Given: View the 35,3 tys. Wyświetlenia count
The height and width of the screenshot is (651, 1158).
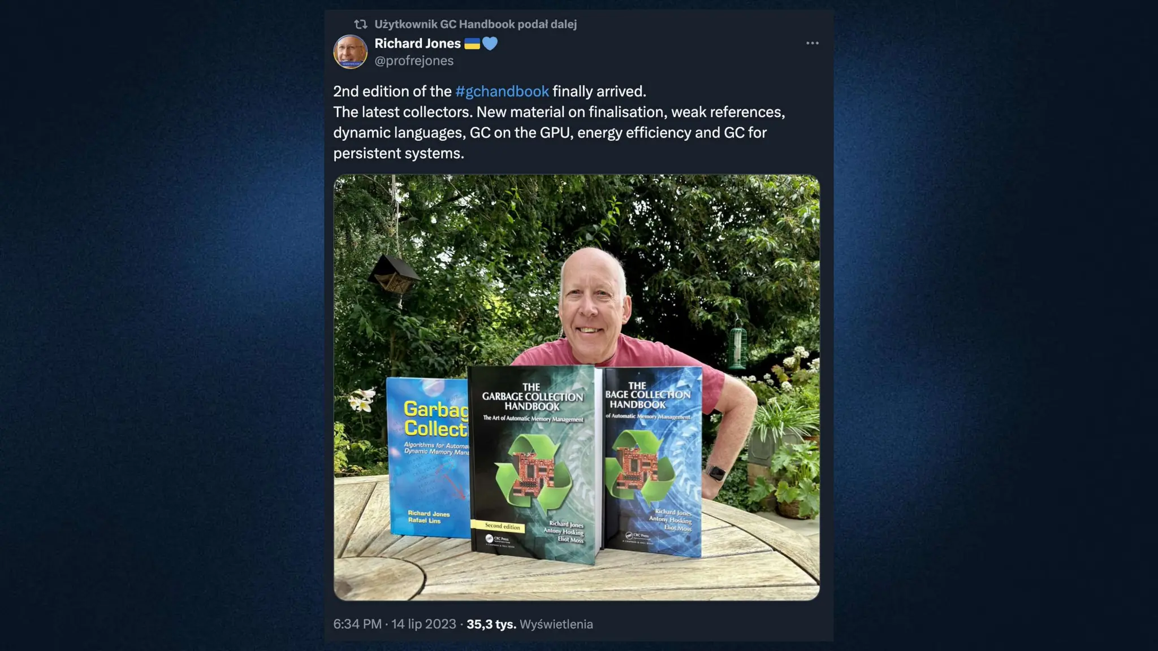Looking at the screenshot, I should (530, 624).
